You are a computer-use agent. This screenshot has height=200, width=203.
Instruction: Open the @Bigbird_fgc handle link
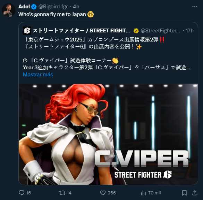pos(53,7)
